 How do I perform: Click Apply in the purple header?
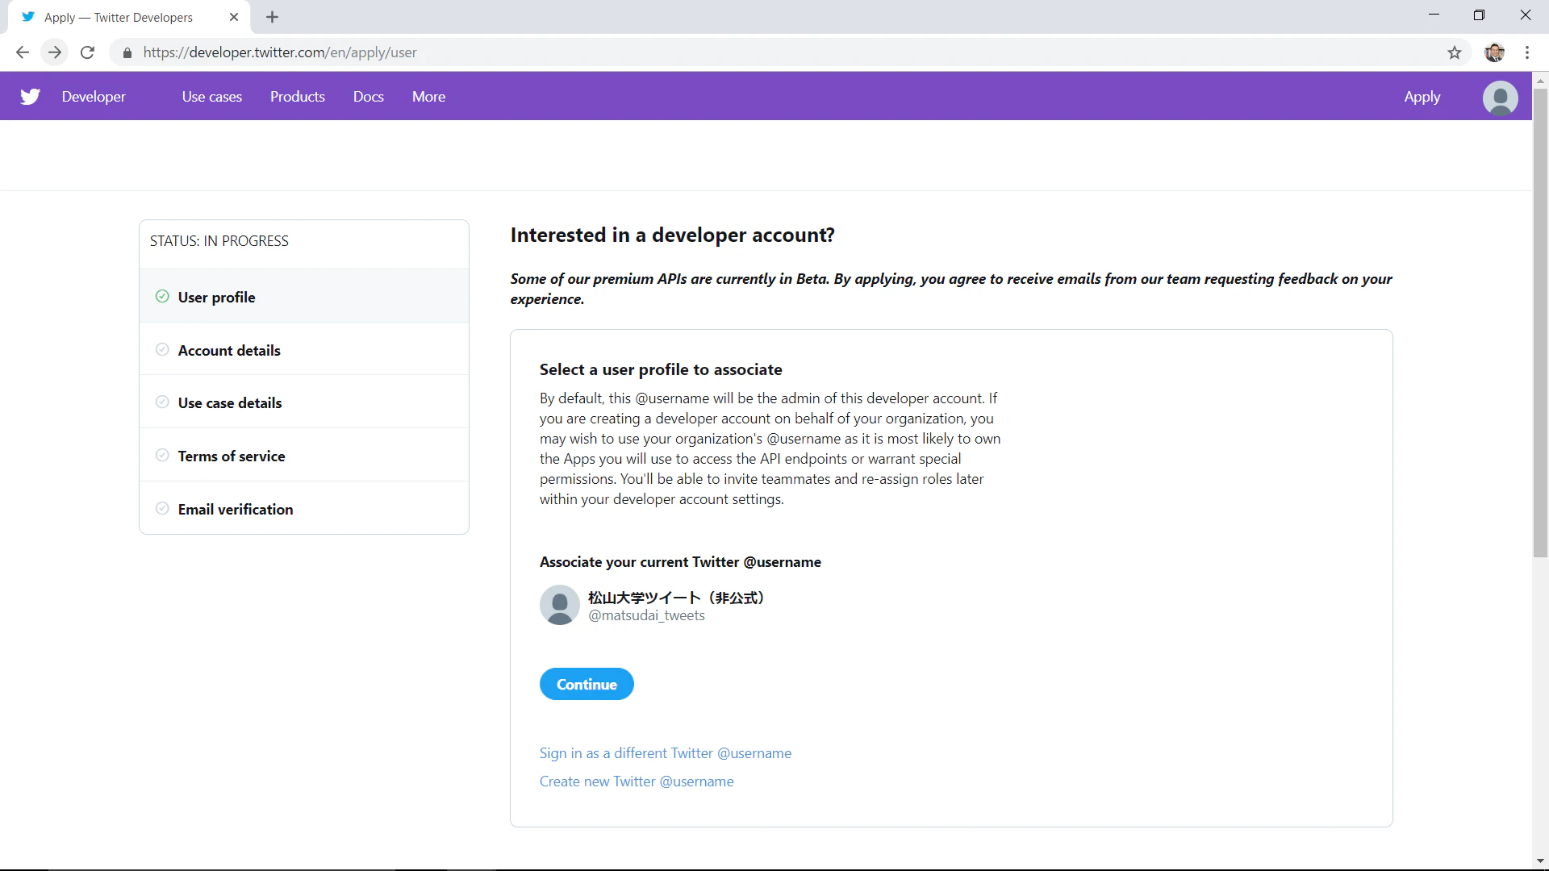point(1422,97)
